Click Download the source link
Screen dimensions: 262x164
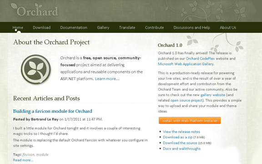[x=180, y=143]
